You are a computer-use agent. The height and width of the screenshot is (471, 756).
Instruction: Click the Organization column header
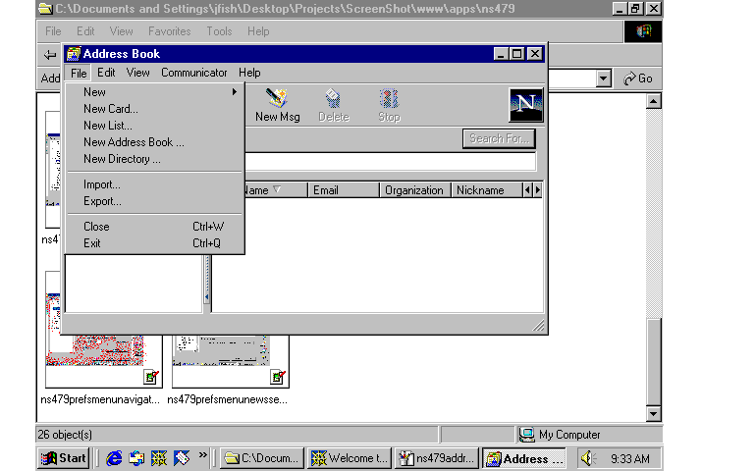(414, 190)
